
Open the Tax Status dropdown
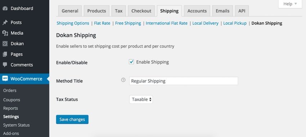click(141, 99)
